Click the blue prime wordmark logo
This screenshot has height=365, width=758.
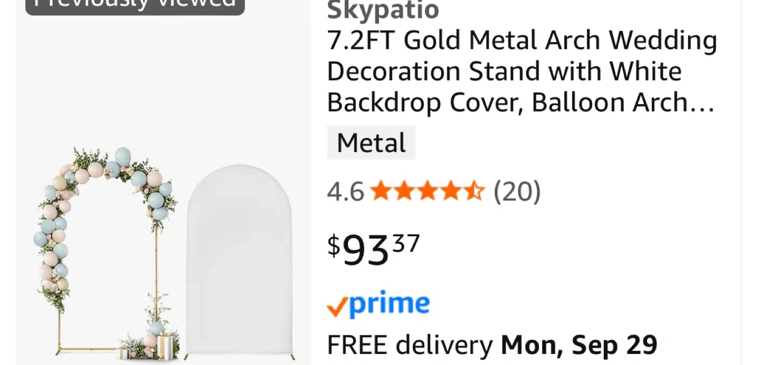tap(390, 304)
